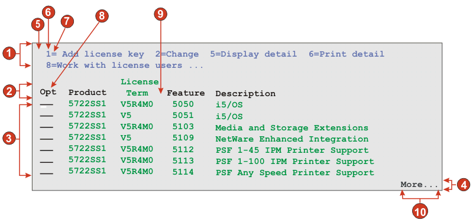
Task: Select feature value 5113
Action: point(183,160)
